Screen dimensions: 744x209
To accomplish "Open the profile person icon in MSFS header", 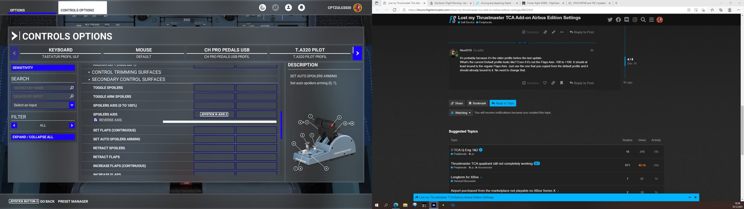I will point(288,7).
